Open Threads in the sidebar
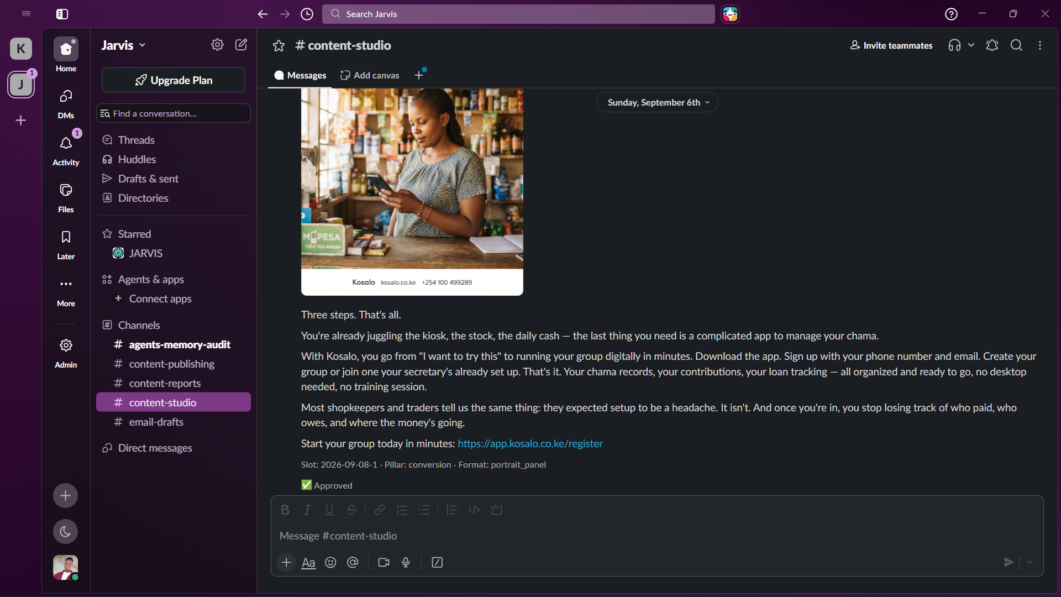This screenshot has height=597, width=1061. point(174,140)
